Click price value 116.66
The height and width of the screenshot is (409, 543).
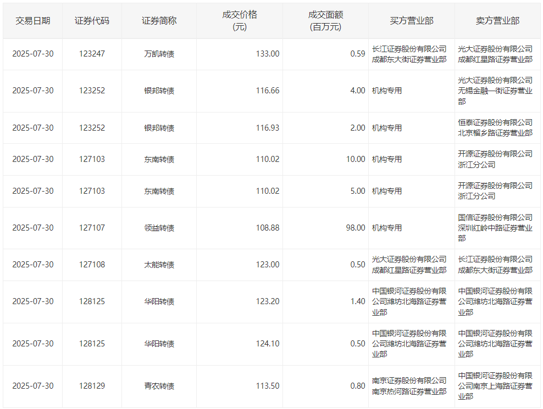tap(267, 91)
